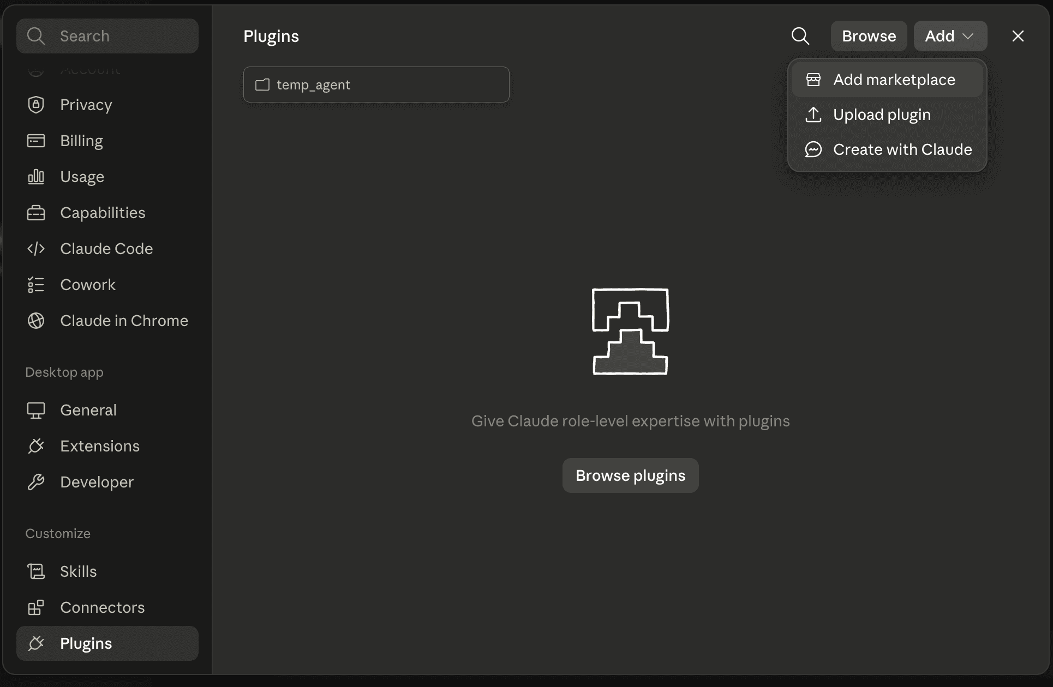Click the Desktop app section label
The height and width of the screenshot is (687, 1053).
(x=64, y=372)
